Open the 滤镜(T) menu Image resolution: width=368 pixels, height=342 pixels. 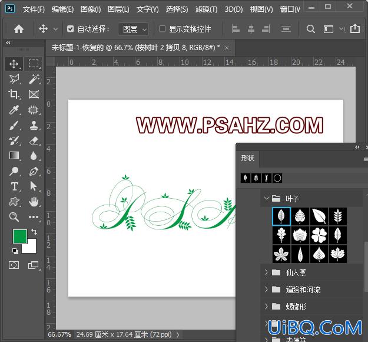click(x=206, y=9)
